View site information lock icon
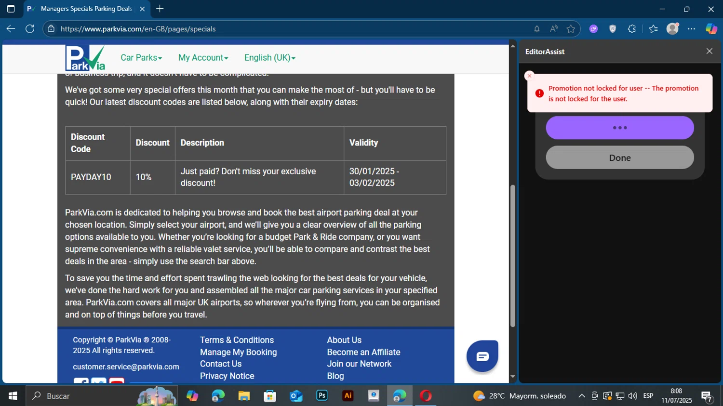The height and width of the screenshot is (406, 723). [51, 29]
